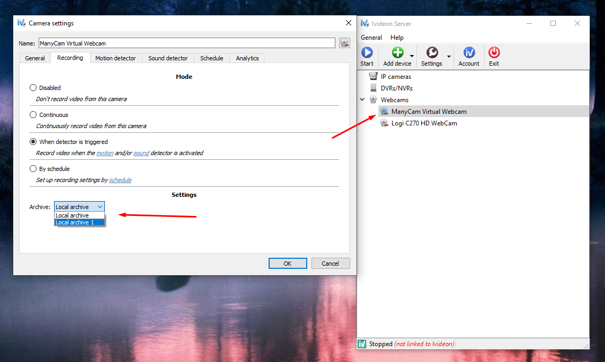
Task: Click the green Add device plus icon
Action: click(397, 52)
